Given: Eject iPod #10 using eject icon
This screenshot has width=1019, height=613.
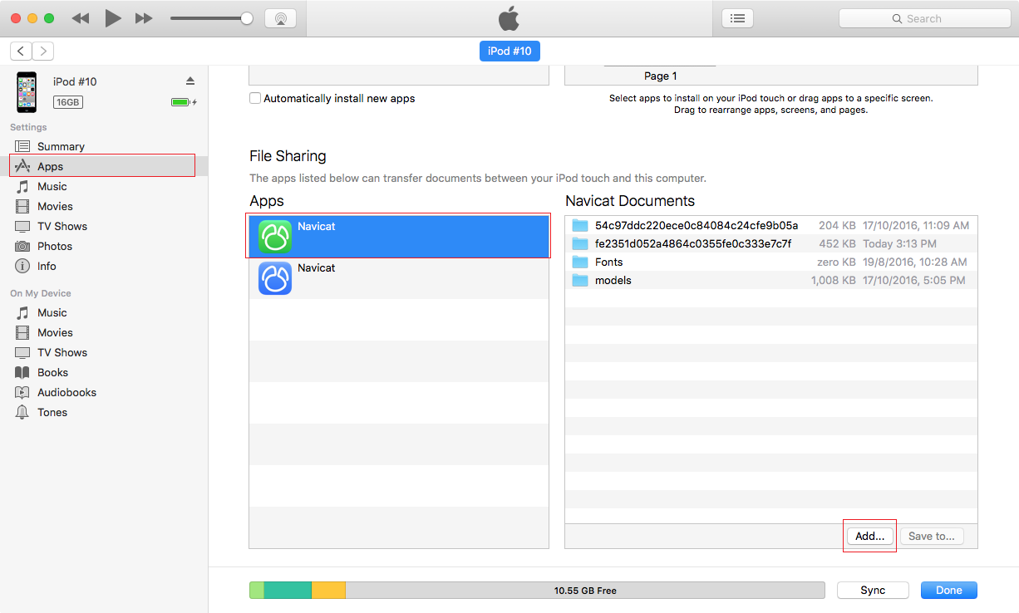Looking at the screenshot, I should (x=190, y=81).
